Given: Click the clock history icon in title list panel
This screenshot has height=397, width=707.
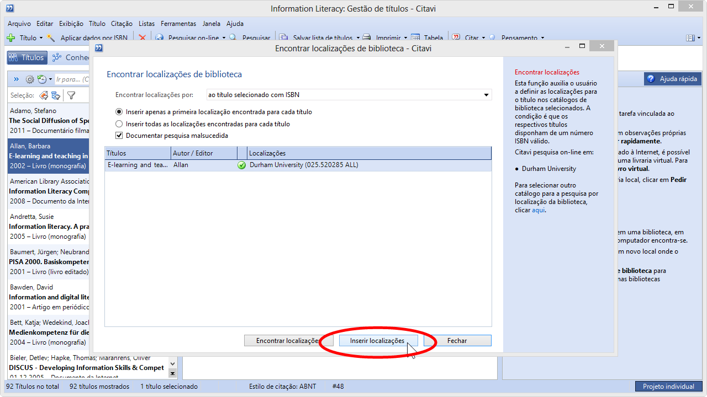Looking at the screenshot, I should click(x=42, y=79).
